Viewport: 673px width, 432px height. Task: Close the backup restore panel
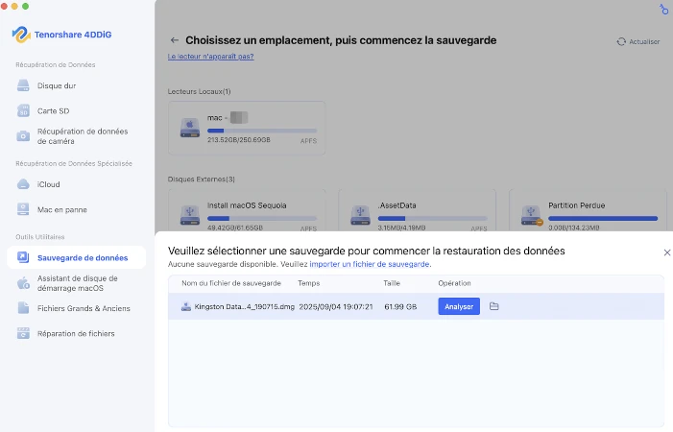(x=667, y=252)
